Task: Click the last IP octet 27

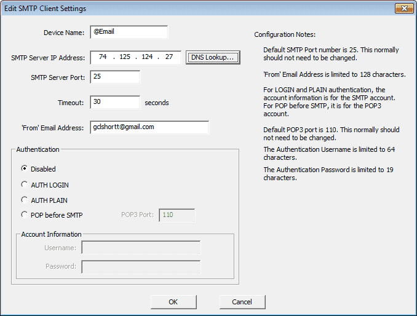Action: [x=169, y=57]
